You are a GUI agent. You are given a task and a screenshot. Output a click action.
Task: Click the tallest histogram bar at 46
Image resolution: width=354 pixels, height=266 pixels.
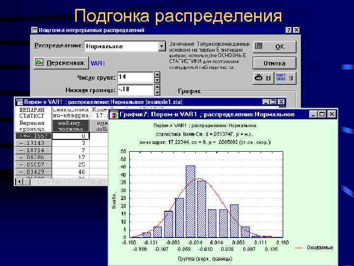(x=191, y=201)
